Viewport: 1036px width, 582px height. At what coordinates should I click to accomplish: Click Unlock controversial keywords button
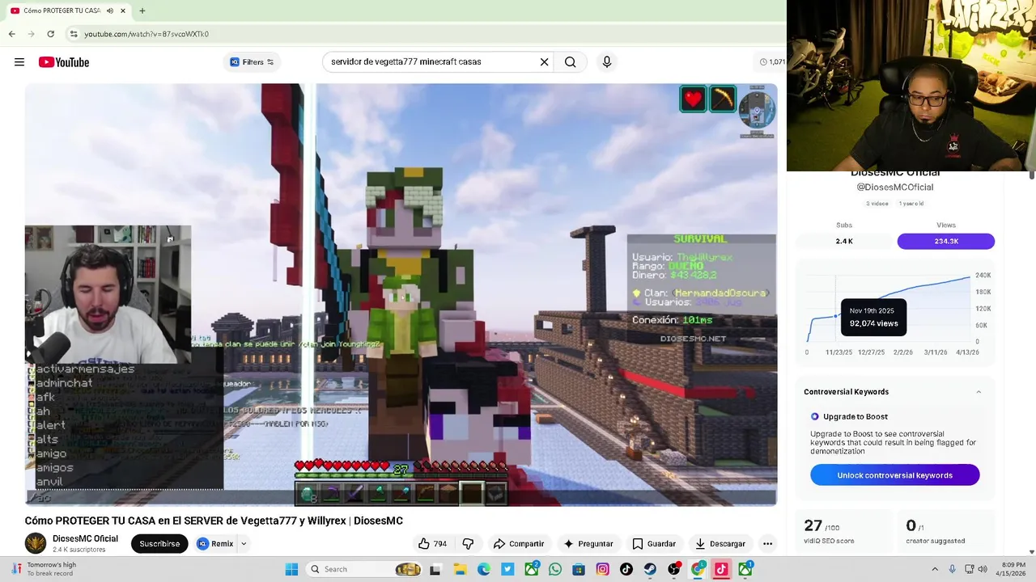coord(894,475)
